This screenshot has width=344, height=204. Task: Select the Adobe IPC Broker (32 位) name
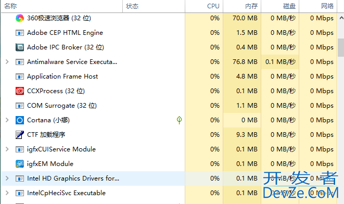coord(66,47)
